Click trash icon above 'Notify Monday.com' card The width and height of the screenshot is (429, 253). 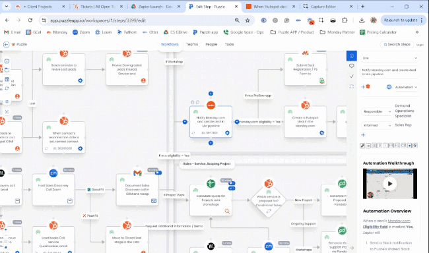192,102
